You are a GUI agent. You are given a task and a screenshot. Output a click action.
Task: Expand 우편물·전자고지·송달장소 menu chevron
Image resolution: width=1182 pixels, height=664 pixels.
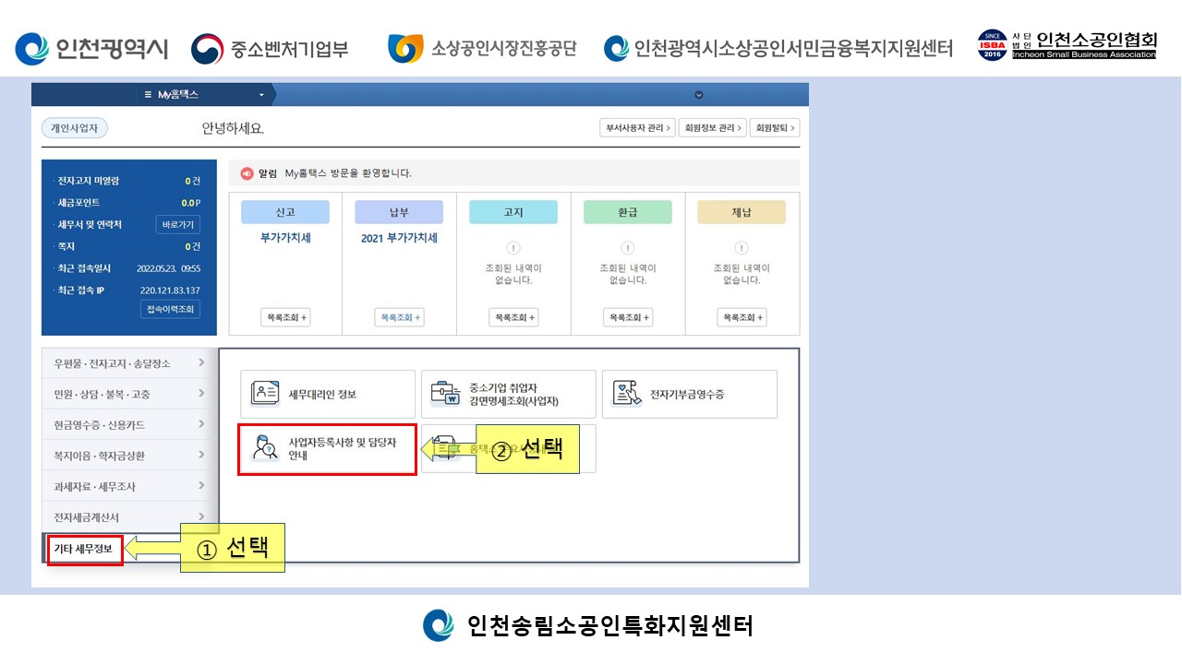click(x=201, y=363)
